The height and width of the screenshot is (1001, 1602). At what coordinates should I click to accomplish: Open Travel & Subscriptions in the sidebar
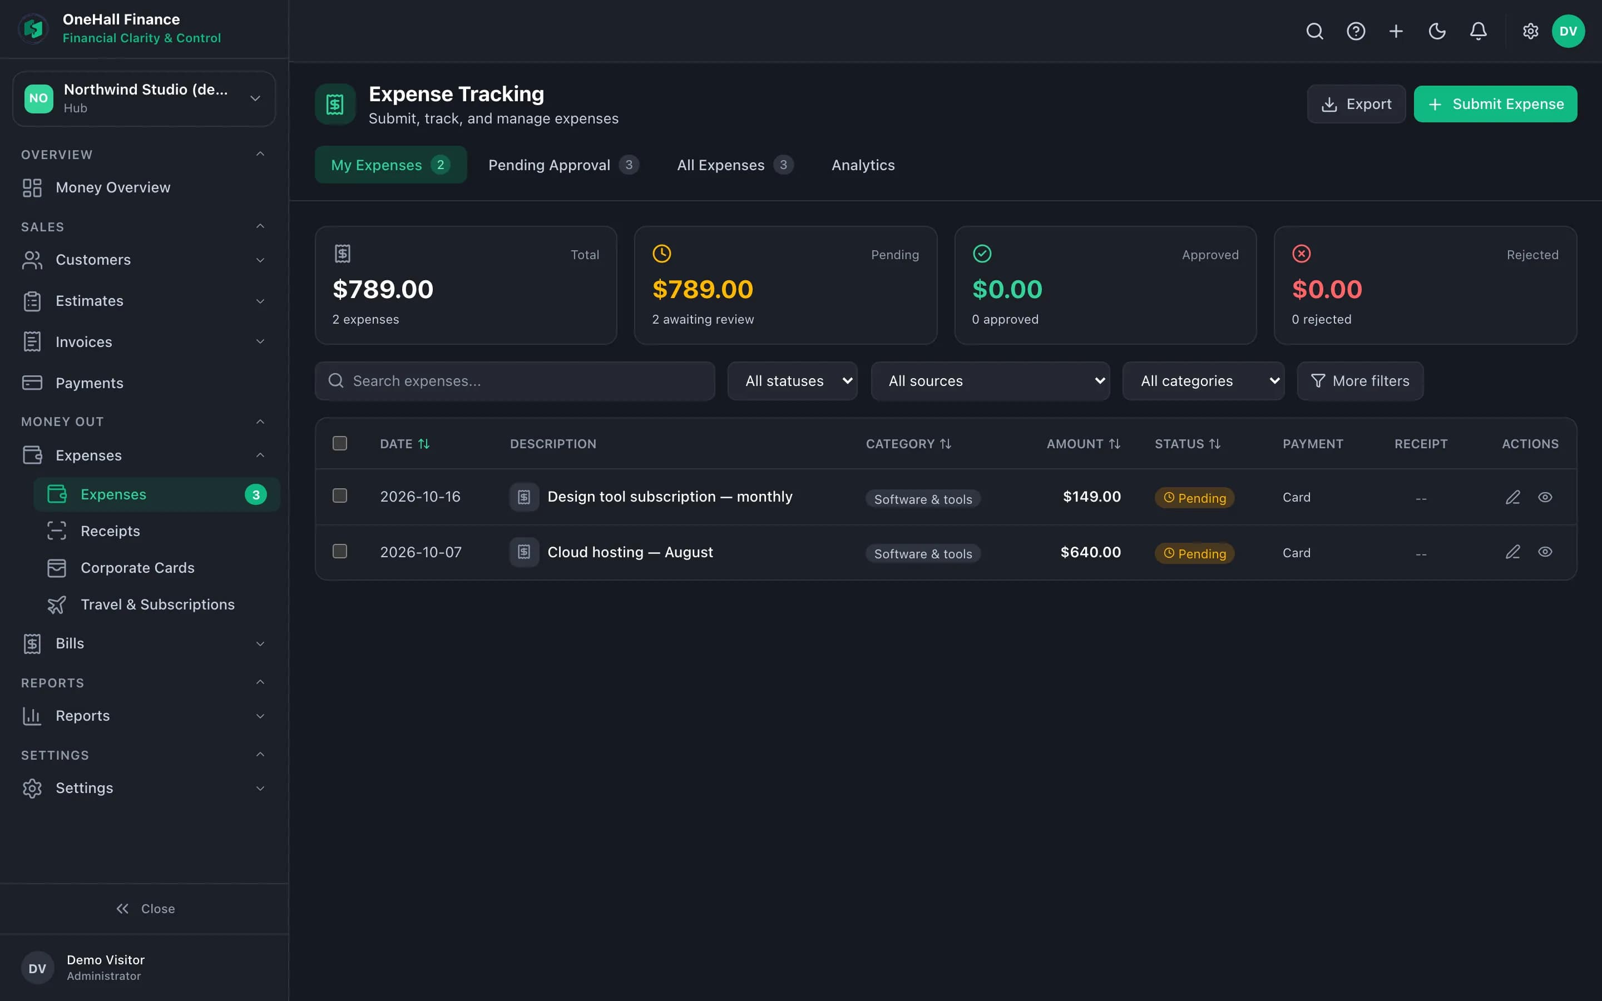(x=156, y=604)
